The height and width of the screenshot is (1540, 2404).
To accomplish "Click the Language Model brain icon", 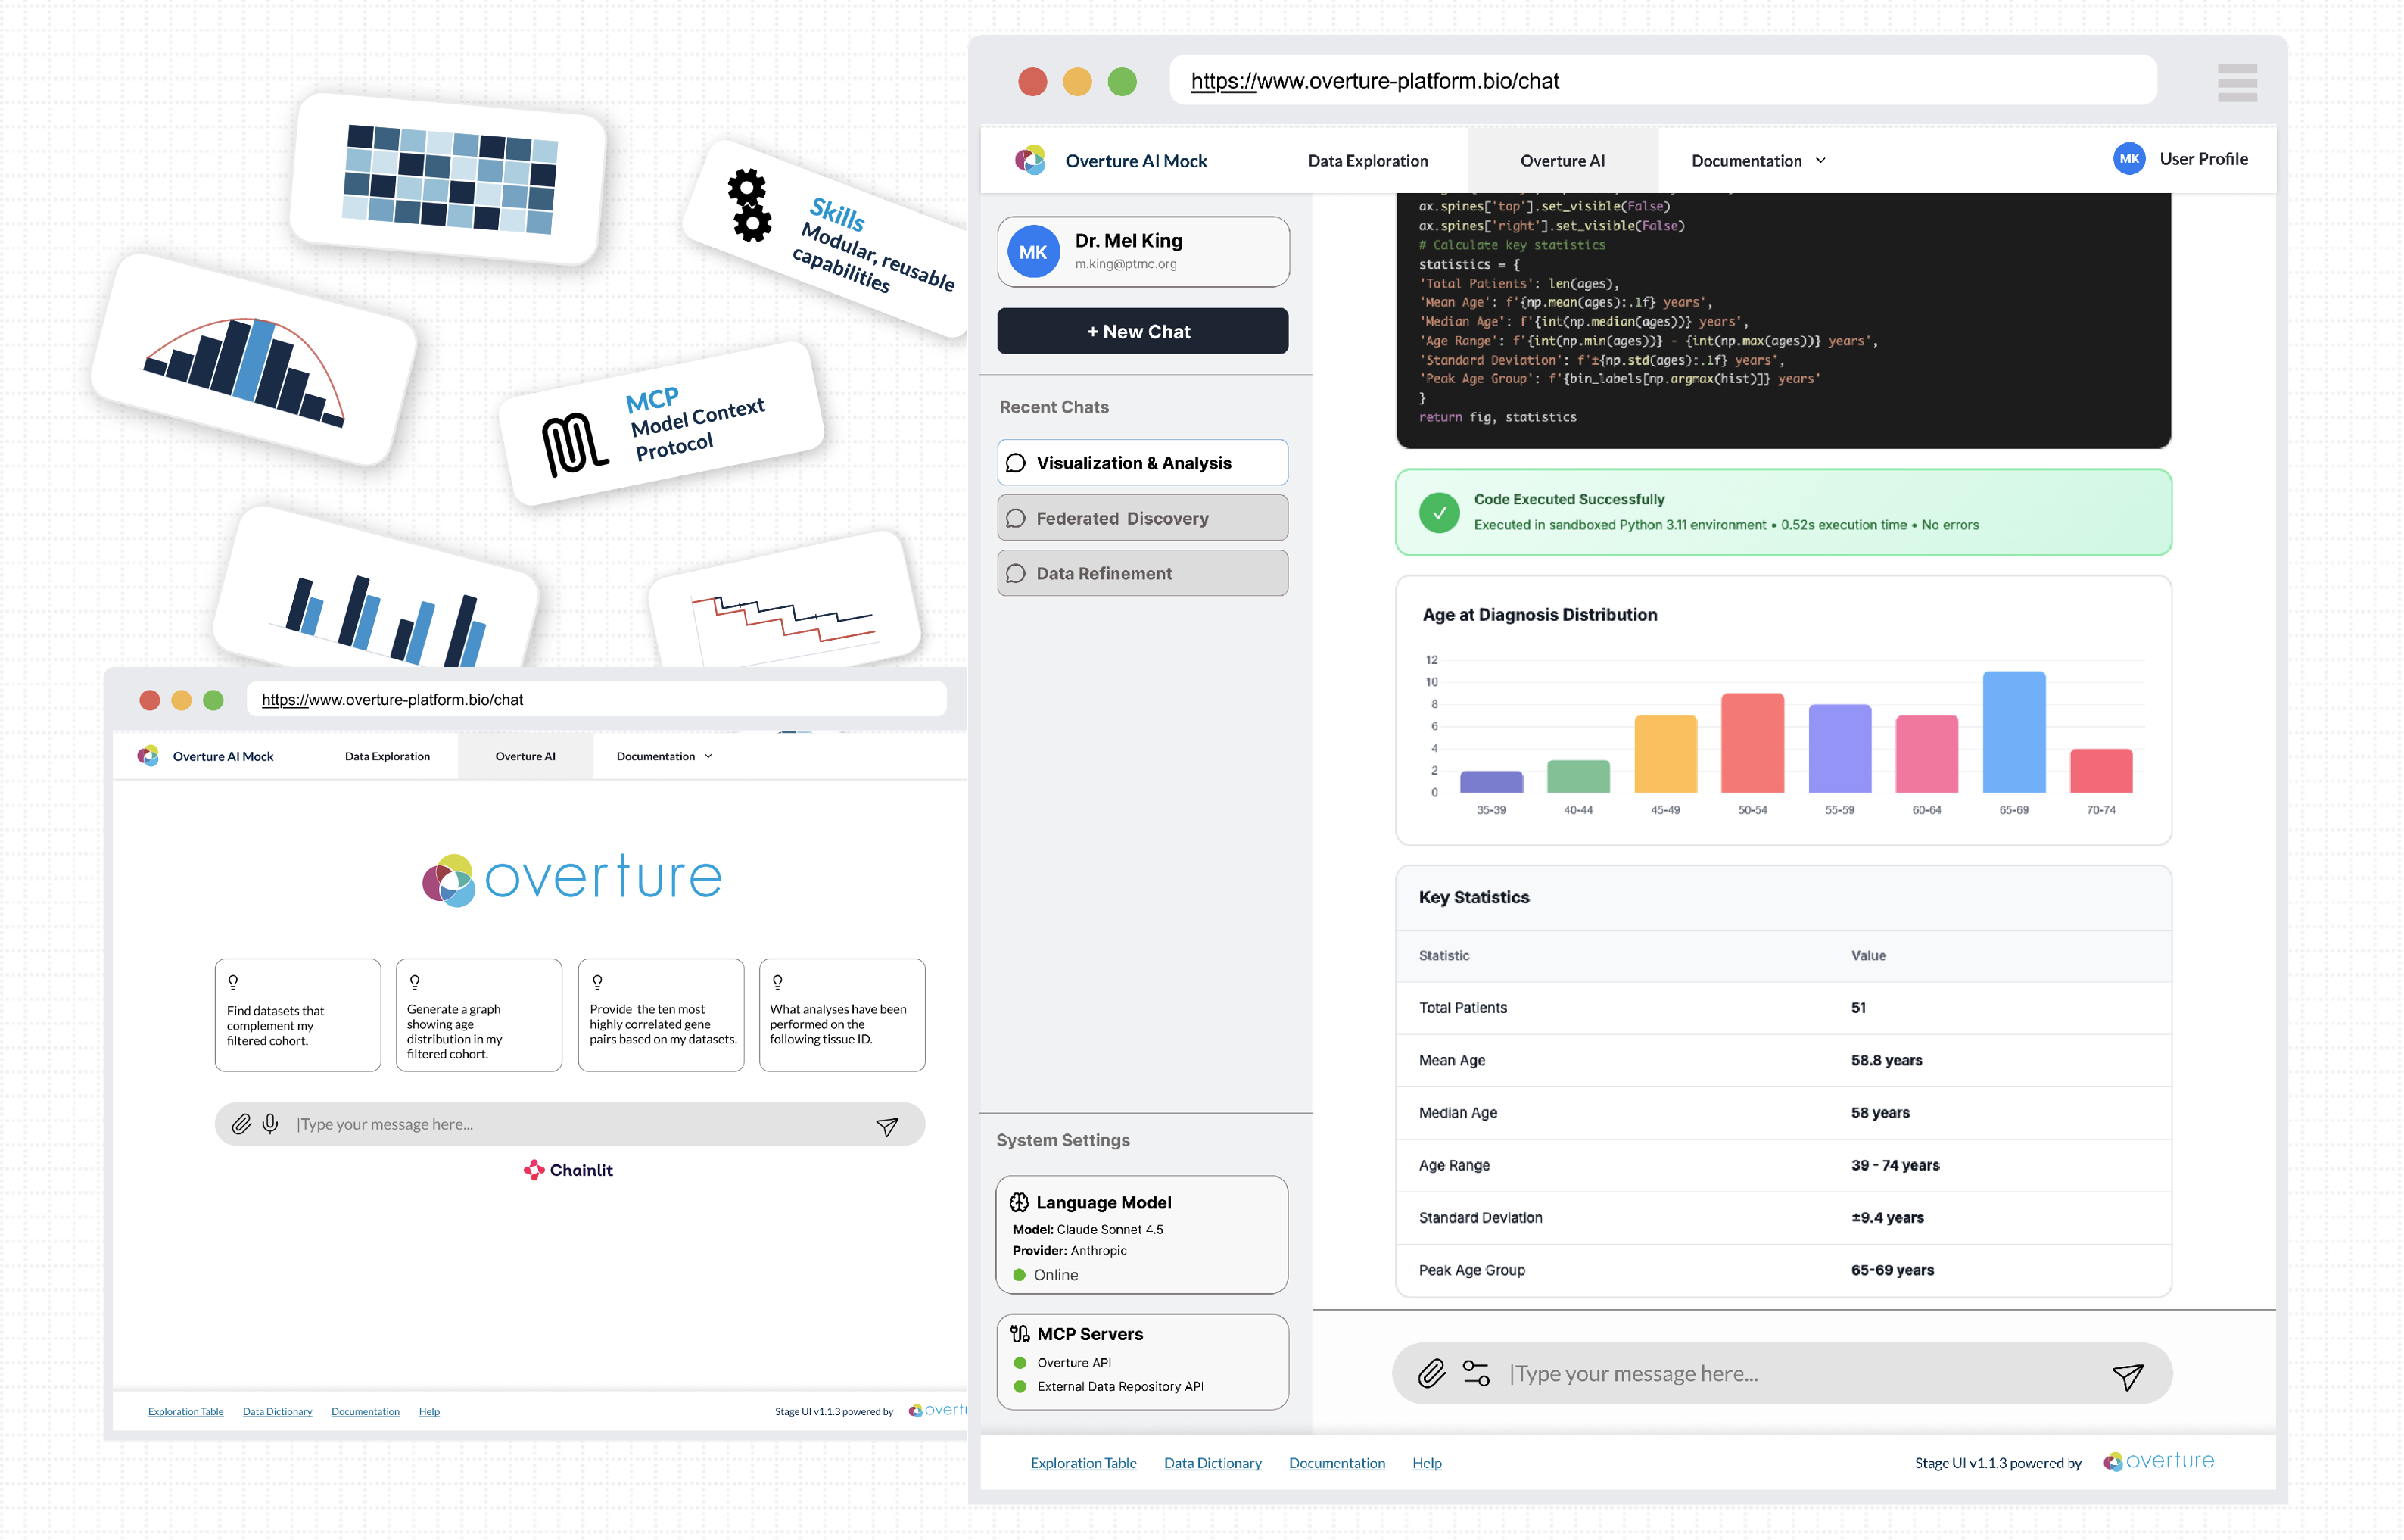I will (x=1019, y=1202).
